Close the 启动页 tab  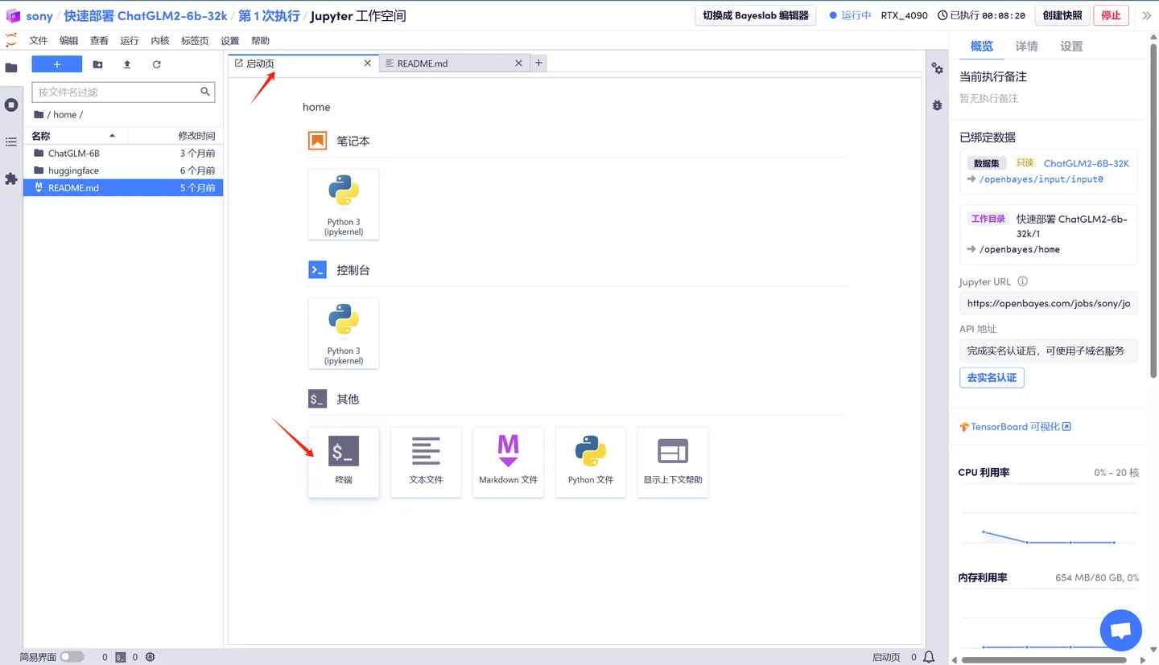point(368,63)
